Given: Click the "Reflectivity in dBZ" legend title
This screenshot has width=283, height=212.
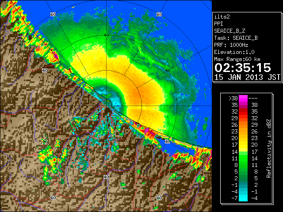Looking at the screenshot, I should coord(269,148).
